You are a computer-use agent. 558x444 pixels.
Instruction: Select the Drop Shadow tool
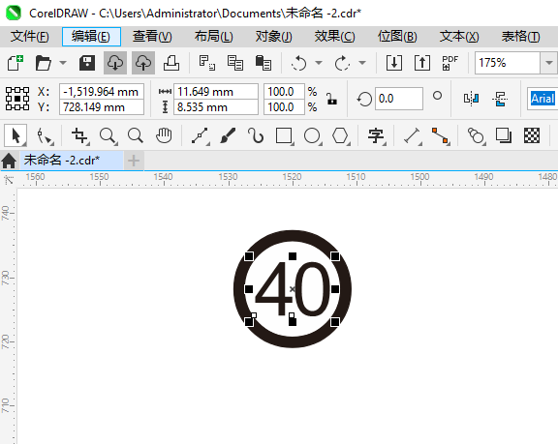pyautogui.click(x=504, y=135)
